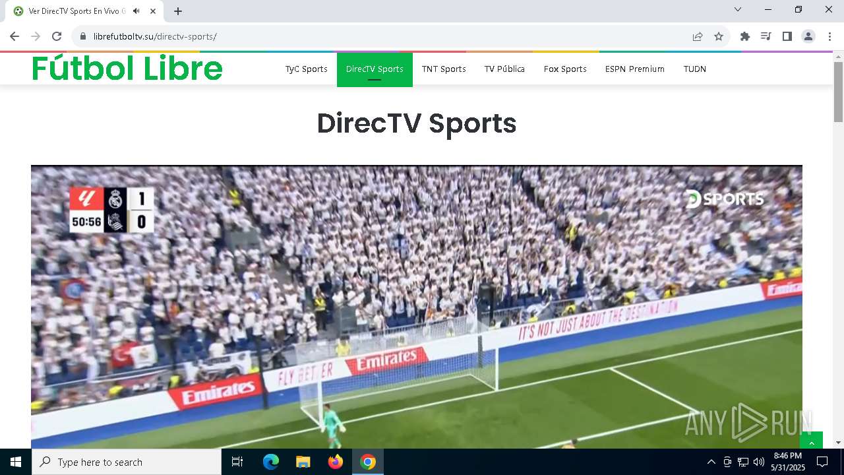Click the browser forward arrow

36,36
